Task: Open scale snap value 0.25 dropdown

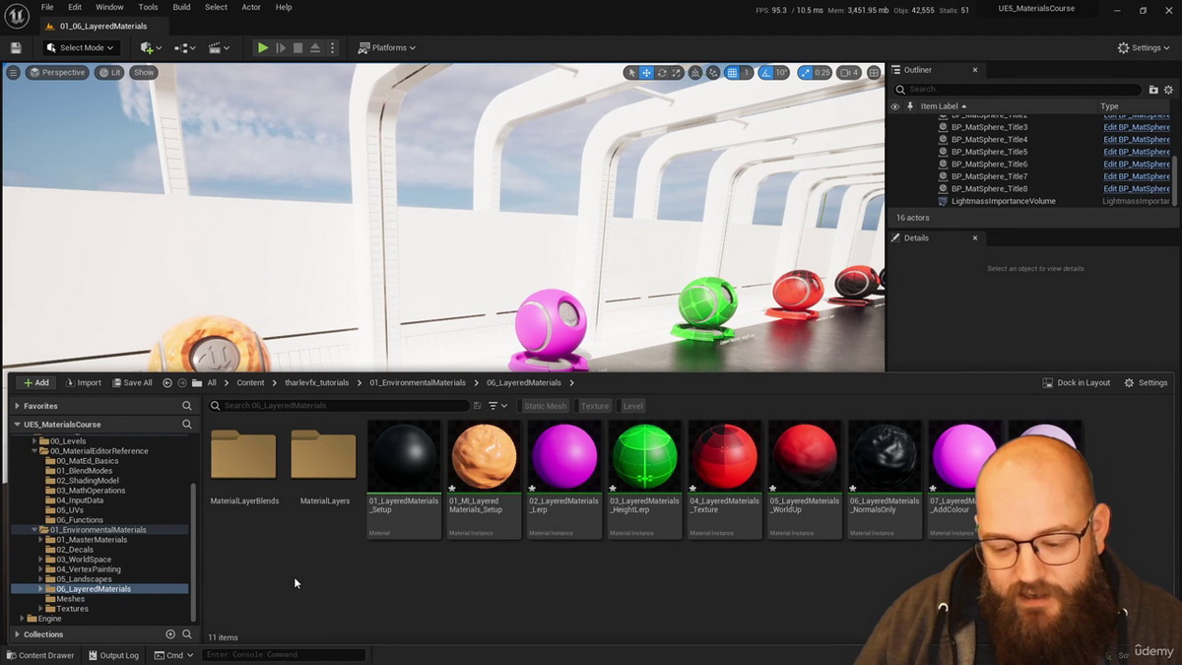Action: click(x=822, y=73)
